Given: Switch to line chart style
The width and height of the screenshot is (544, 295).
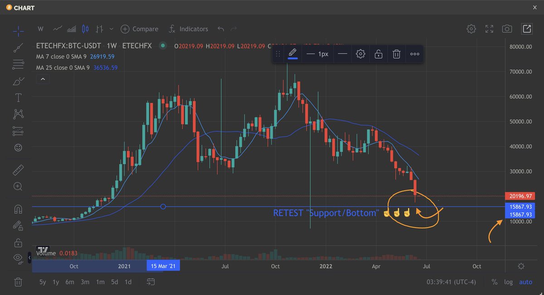Looking at the screenshot, I should (x=58, y=29).
